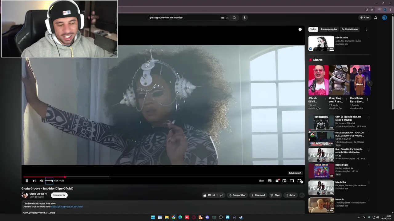The height and width of the screenshot is (221, 394).
Task: Open options for Mix de Anitta
Action: 369,38
